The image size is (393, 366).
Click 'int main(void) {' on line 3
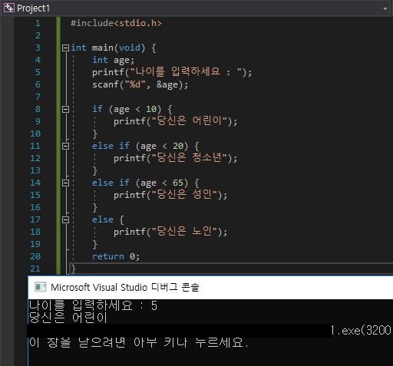click(113, 48)
